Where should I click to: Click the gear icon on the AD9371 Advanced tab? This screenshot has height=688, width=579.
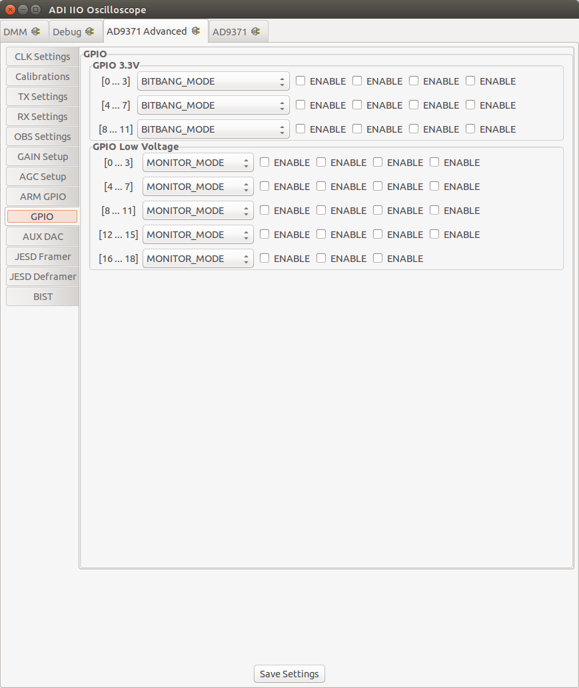(195, 31)
